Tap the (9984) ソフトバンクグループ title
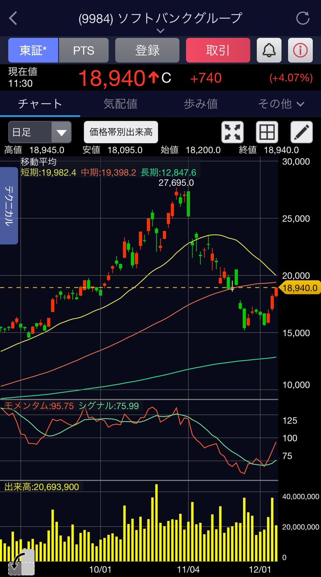321x577 pixels. pos(160,18)
